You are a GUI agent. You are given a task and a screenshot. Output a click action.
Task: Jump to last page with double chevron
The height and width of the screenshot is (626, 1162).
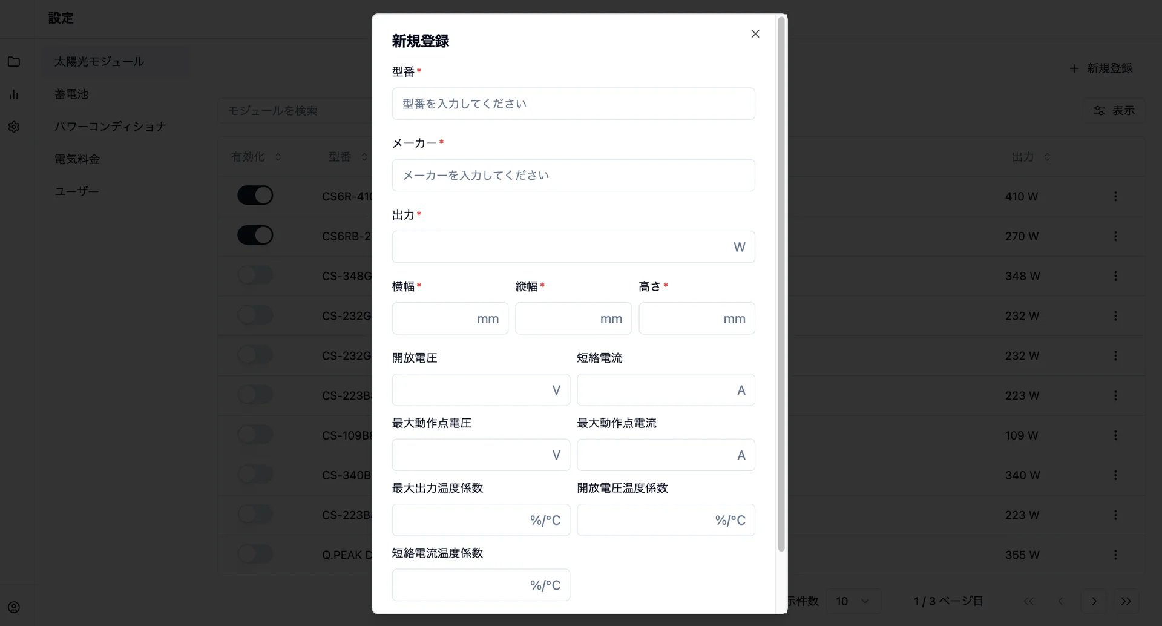point(1126,601)
